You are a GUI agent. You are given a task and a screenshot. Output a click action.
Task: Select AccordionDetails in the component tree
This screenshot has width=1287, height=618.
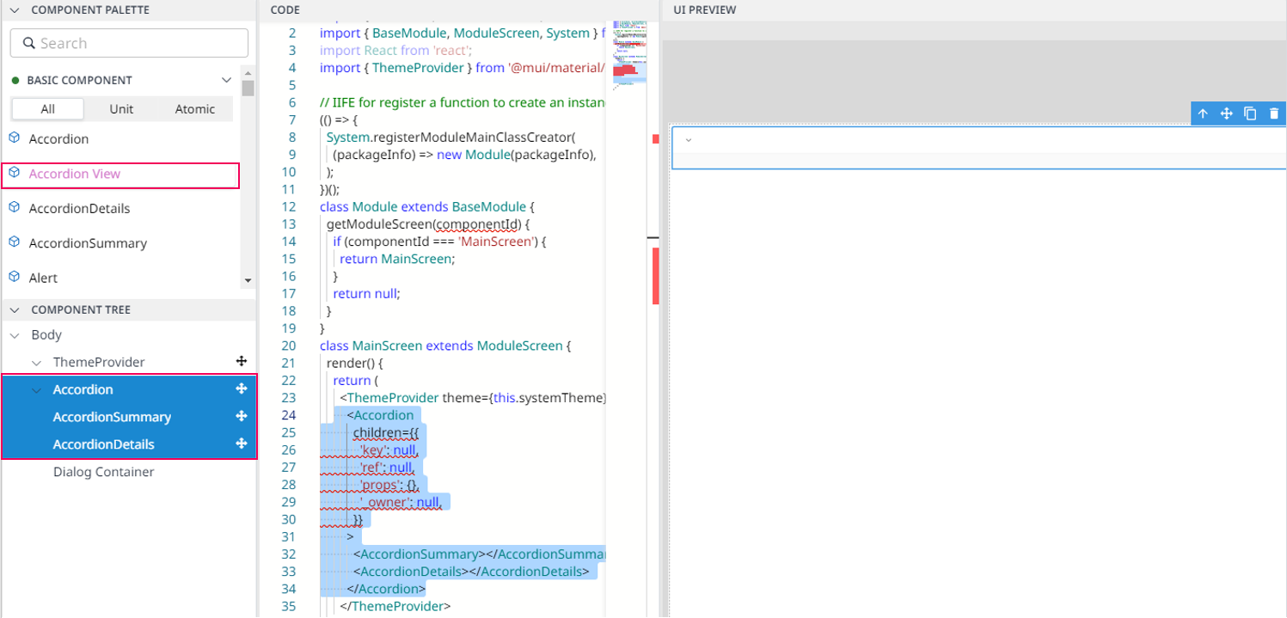pyautogui.click(x=104, y=445)
